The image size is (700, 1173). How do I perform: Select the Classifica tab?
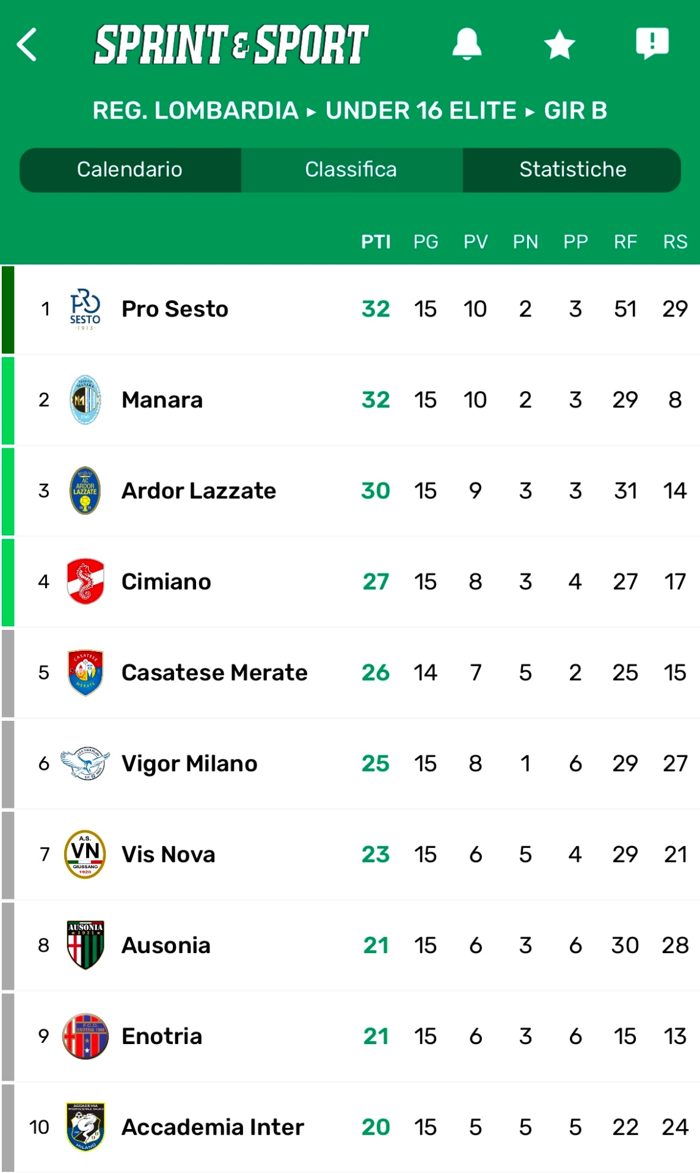351,170
